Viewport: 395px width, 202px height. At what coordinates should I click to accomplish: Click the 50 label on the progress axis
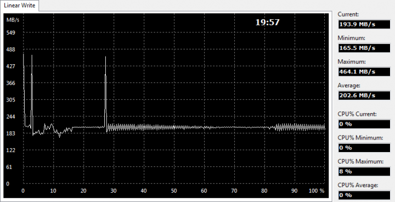[174, 191]
